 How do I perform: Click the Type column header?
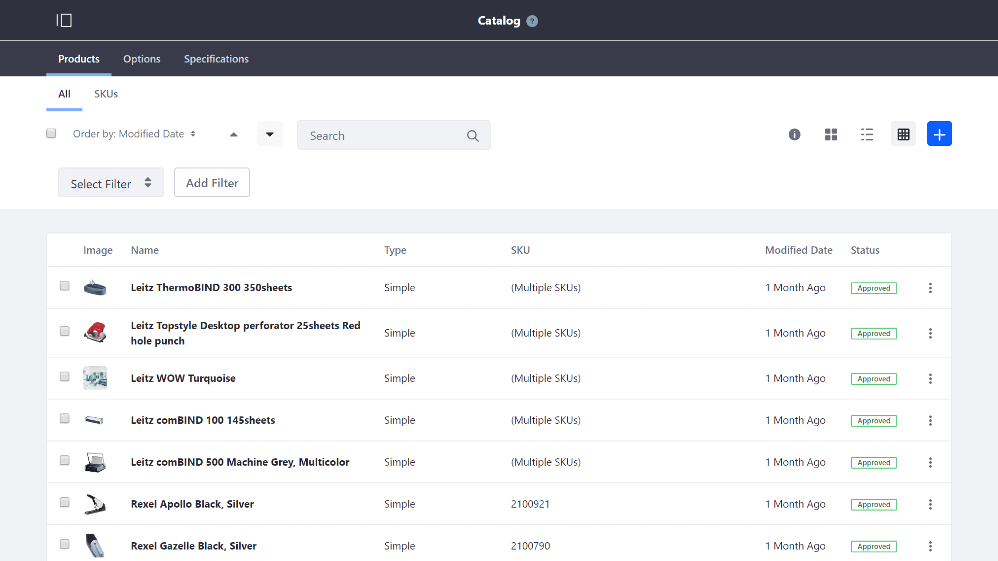click(395, 250)
